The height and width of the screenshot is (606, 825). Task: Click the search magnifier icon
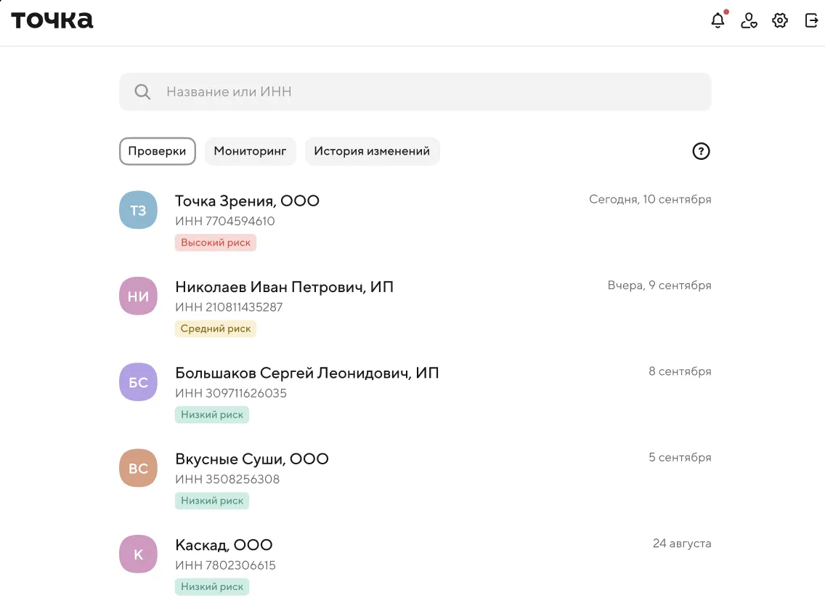(143, 92)
